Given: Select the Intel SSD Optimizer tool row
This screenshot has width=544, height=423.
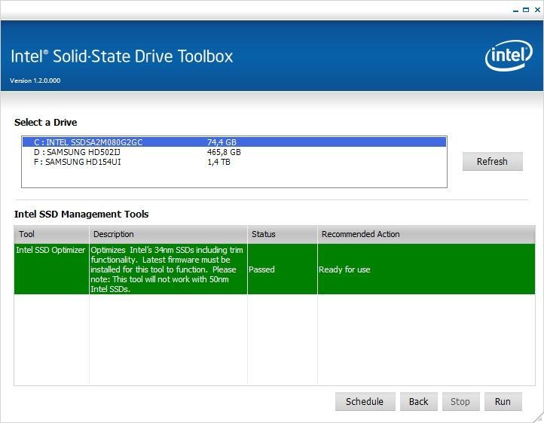Looking at the screenshot, I should (274, 269).
